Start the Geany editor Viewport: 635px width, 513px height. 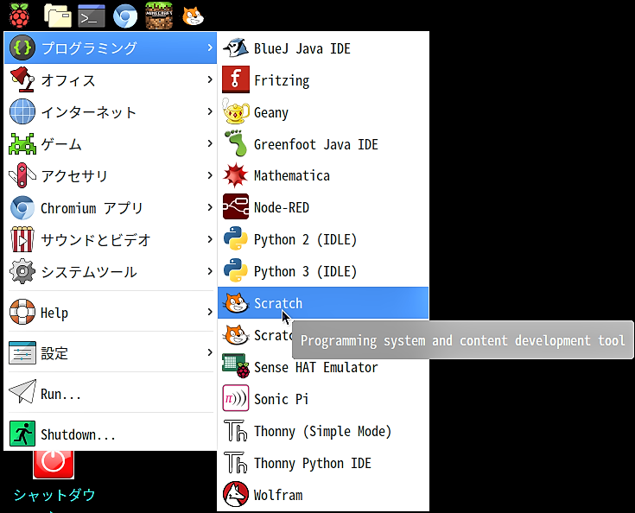[270, 112]
